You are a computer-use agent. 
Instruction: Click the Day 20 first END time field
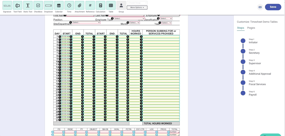(x=78, y=89)
